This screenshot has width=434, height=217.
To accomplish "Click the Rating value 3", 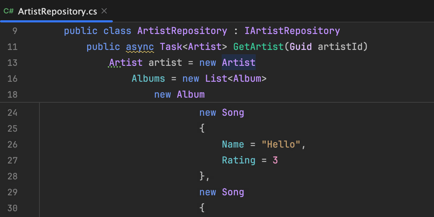I will [275, 161].
